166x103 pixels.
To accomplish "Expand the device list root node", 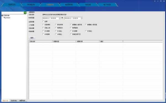I will 2,16.
